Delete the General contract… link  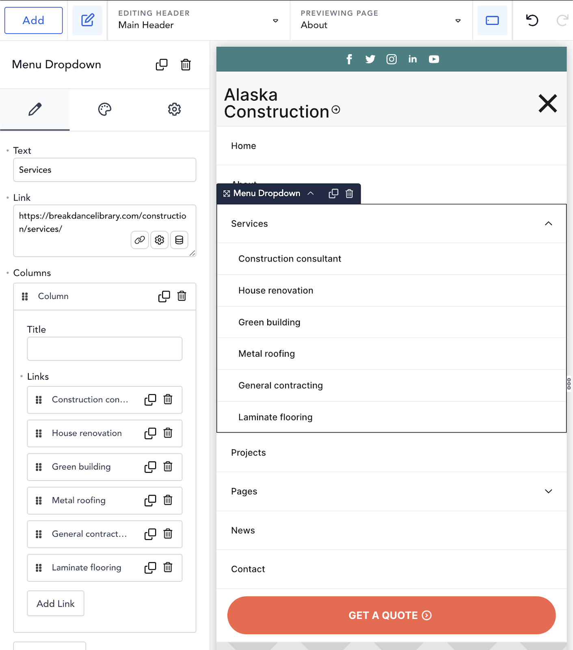[x=168, y=534]
